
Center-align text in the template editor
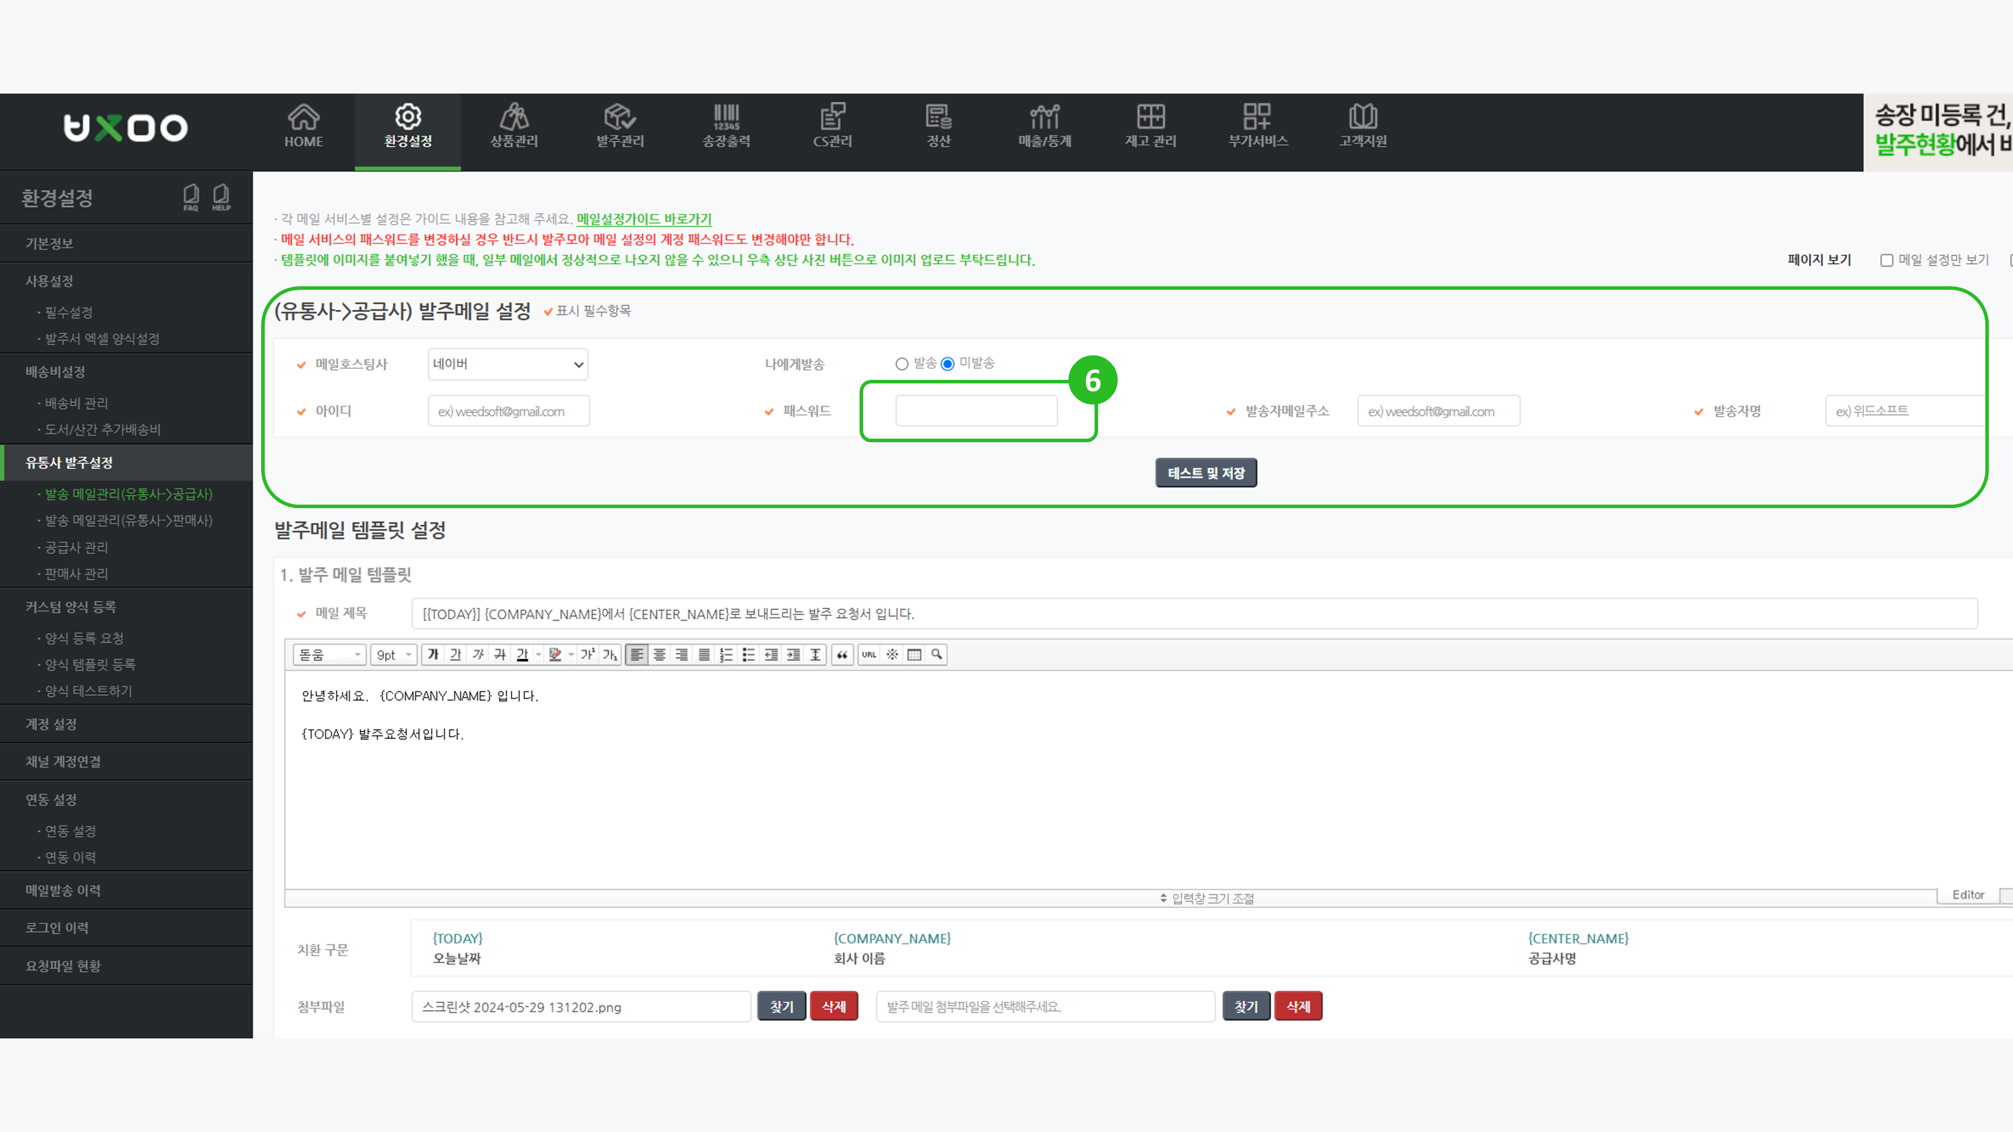(660, 655)
